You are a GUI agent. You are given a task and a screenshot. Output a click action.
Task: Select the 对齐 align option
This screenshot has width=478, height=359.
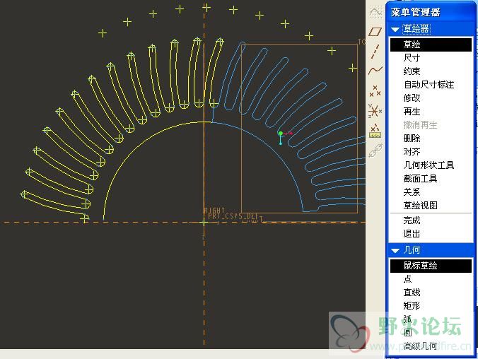(x=431, y=151)
